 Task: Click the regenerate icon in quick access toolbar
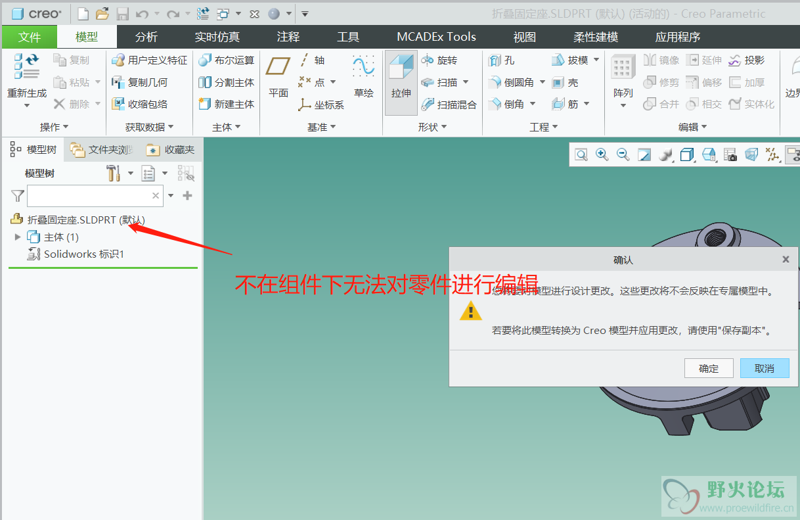point(203,13)
